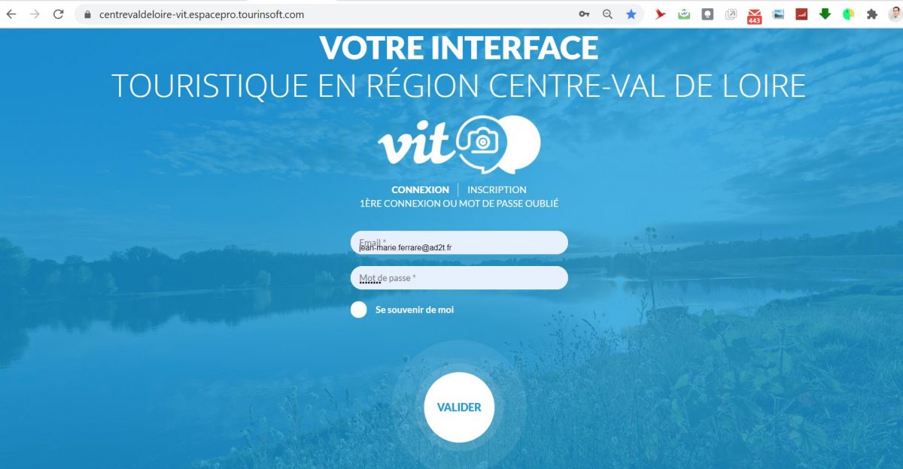Reload the page with the refresh icon
This screenshot has width=903, height=469.
point(58,14)
